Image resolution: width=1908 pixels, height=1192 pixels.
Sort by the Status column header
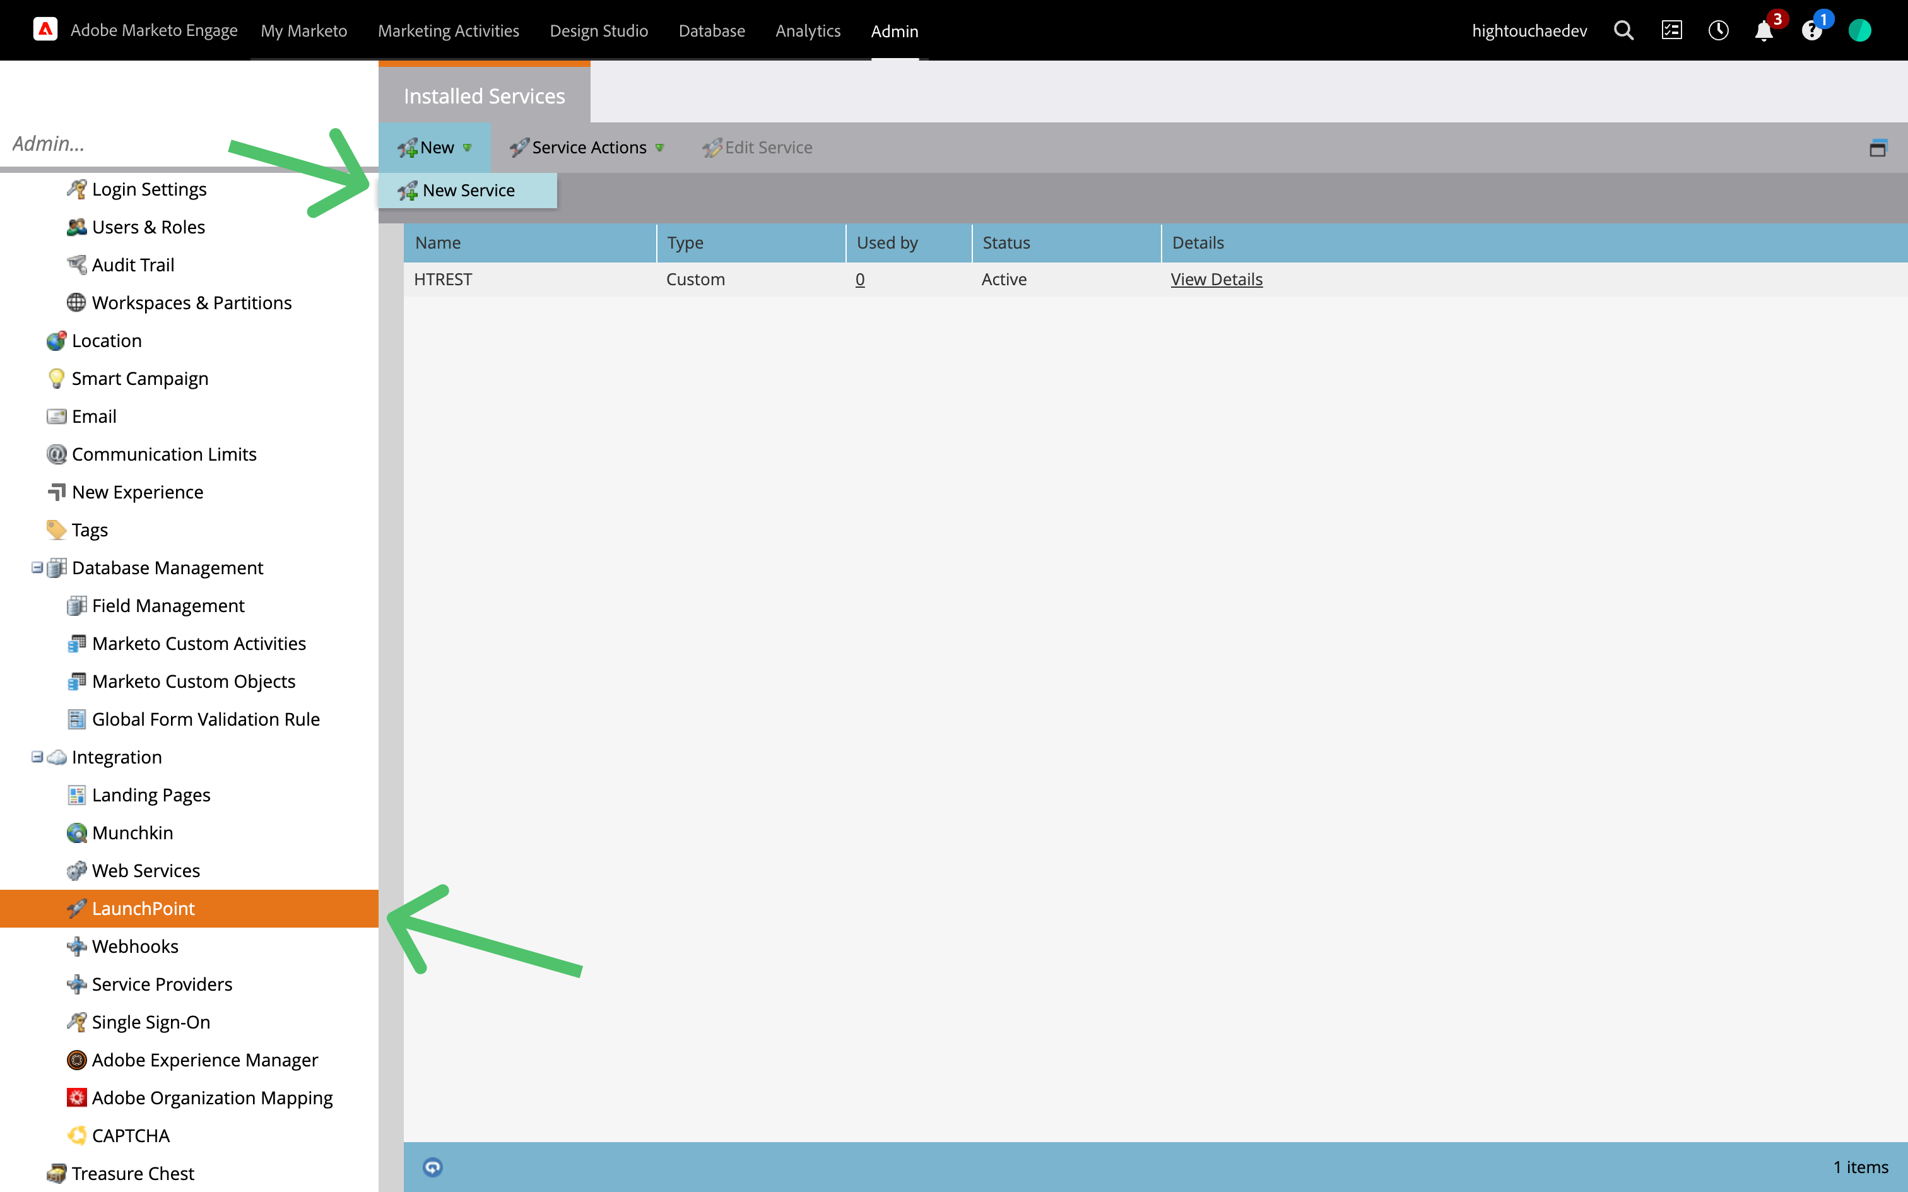(x=1066, y=243)
